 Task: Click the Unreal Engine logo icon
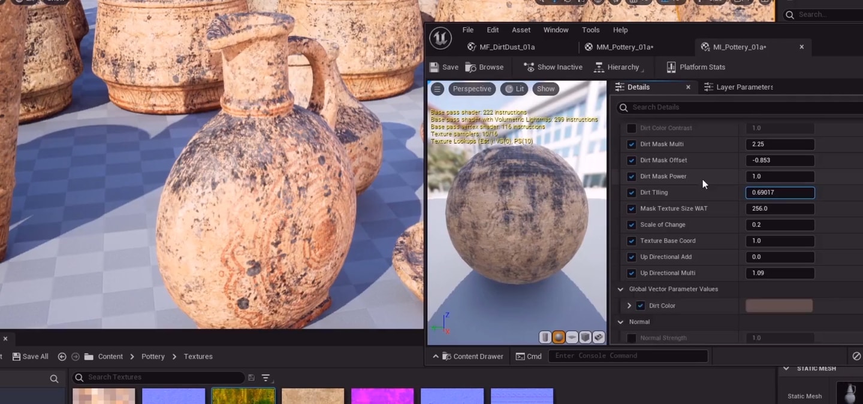(440, 38)
